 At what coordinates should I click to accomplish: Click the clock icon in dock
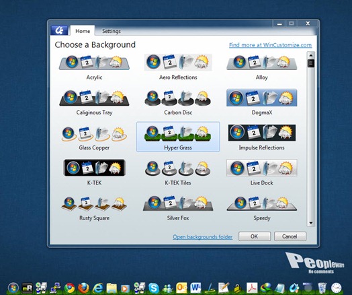pos(337,288)
